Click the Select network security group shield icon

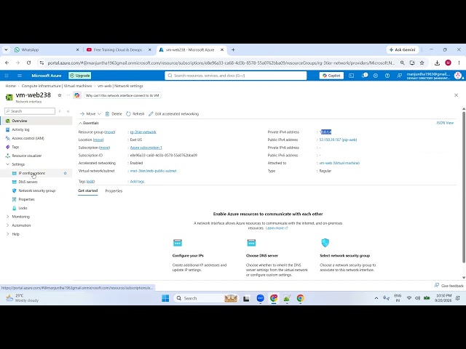pos(325,243)
